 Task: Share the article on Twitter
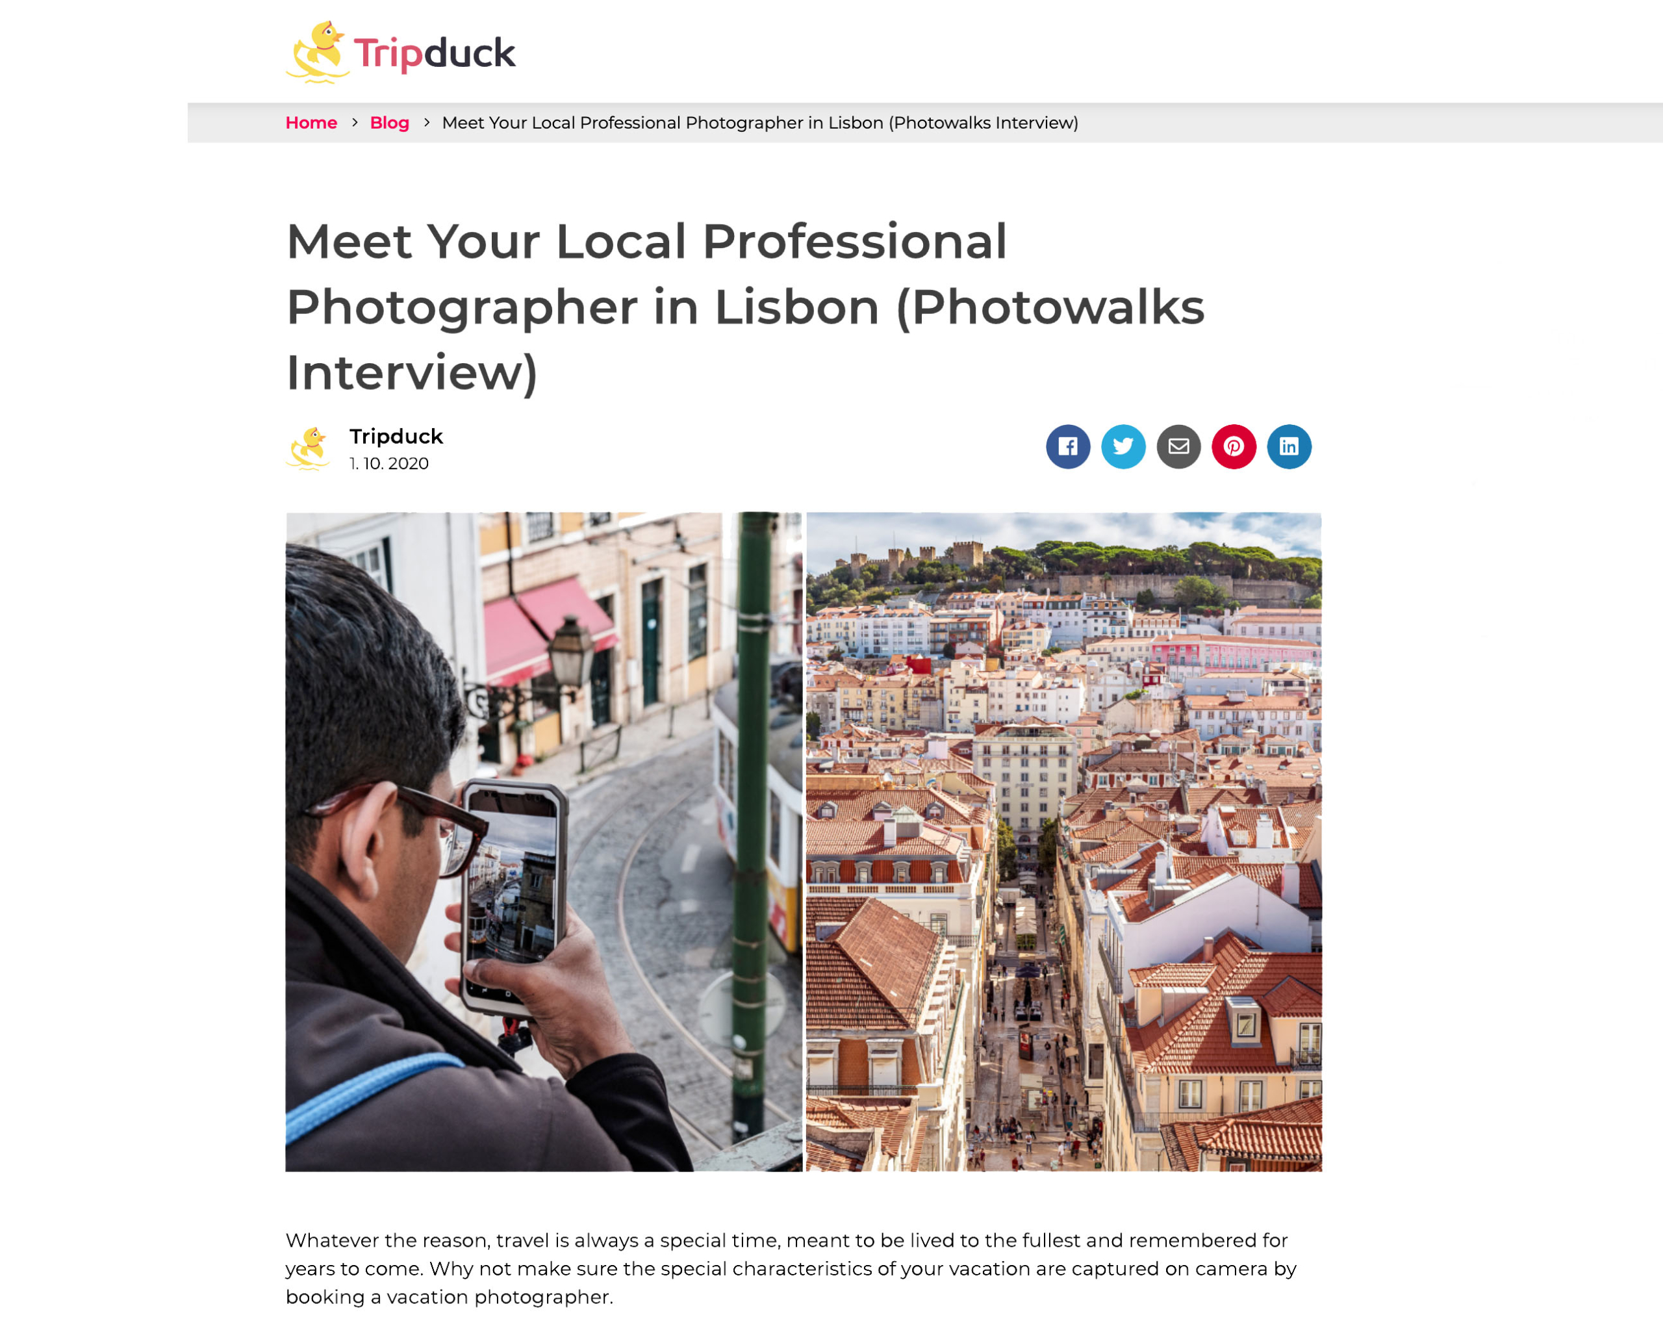pos(1123,446)
